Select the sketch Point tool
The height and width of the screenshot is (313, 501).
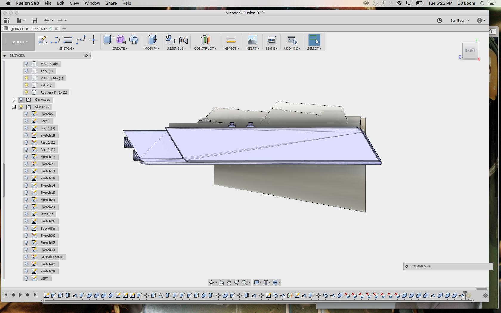pos(93,40)
